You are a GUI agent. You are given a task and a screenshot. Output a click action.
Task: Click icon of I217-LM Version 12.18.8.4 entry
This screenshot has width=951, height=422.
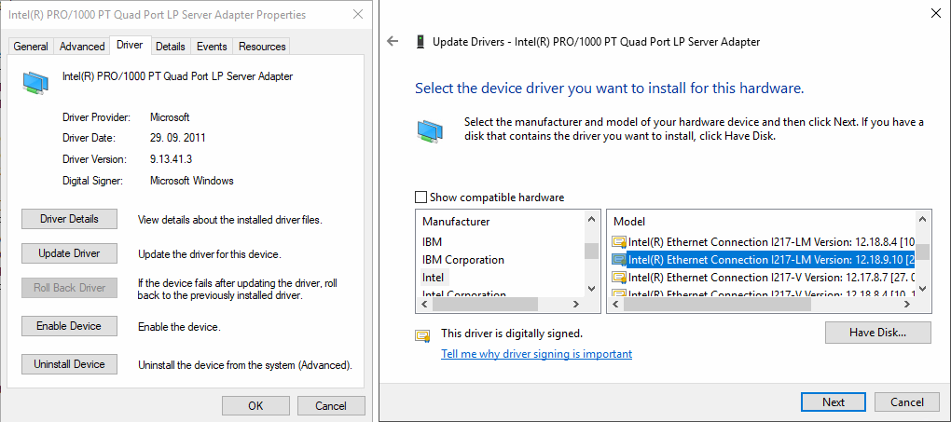[619, 242]
